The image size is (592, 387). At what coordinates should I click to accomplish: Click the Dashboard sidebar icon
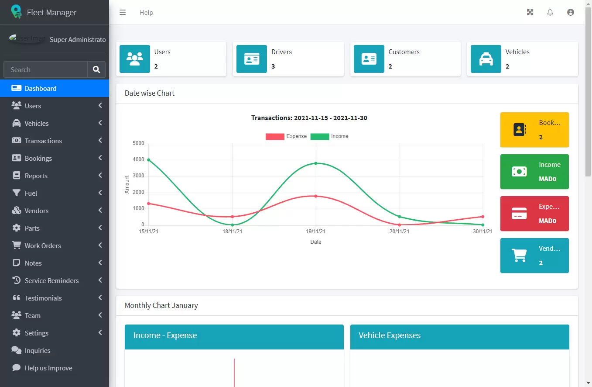[17, 88]
